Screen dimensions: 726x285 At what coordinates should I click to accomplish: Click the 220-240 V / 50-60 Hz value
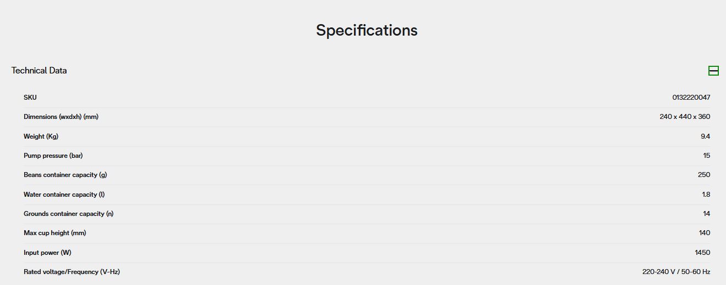tap(676, 272)
